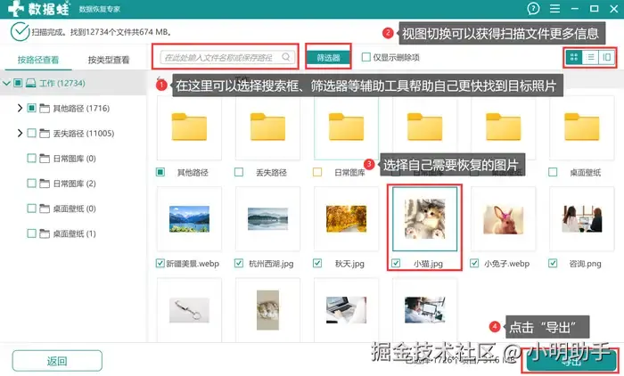Select the 小兔子.webp rabbit thumbnail
The height and width of the screenshot is (376, 624).
503,220
